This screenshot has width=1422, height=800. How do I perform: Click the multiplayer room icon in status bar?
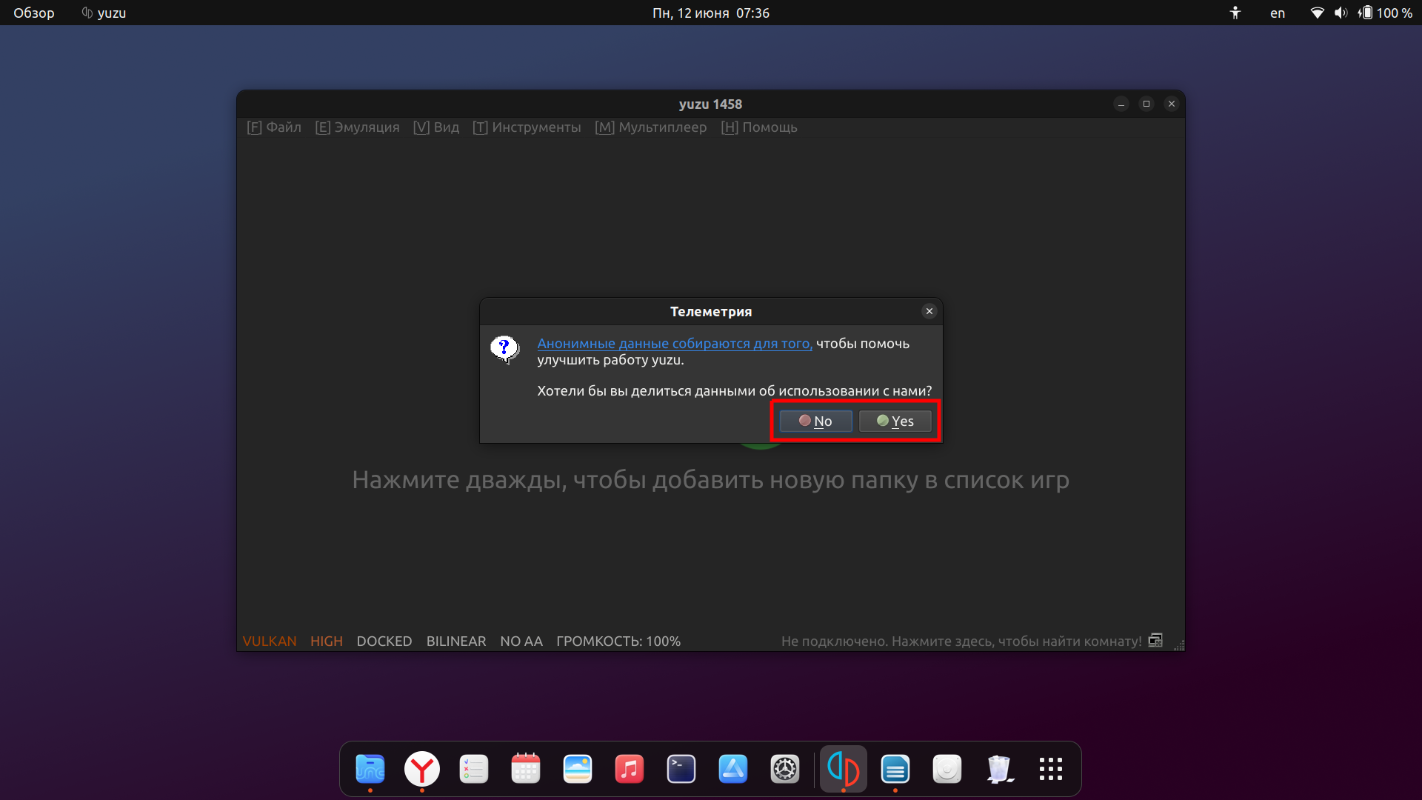tap(1155, 640)
